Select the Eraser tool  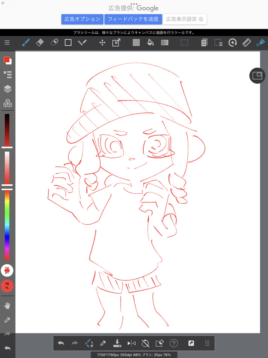pos(40,43)
